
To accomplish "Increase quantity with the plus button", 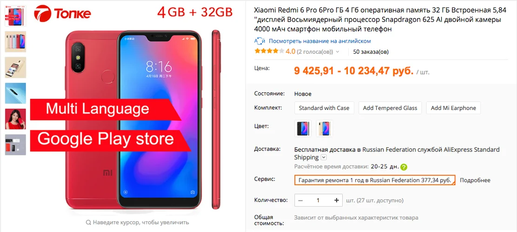I will 336,200.
